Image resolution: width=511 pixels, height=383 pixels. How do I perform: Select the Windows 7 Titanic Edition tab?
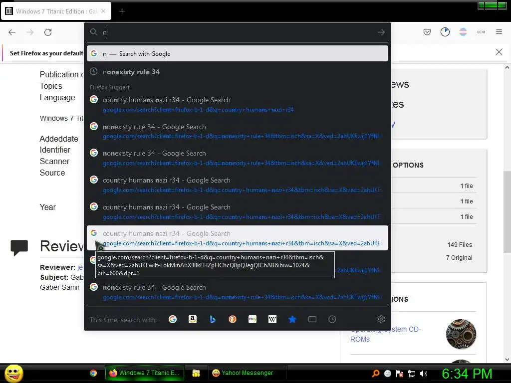(56, 11)
